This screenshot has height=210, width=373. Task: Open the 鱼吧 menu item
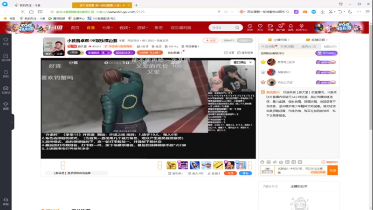(x=159, y=28)
